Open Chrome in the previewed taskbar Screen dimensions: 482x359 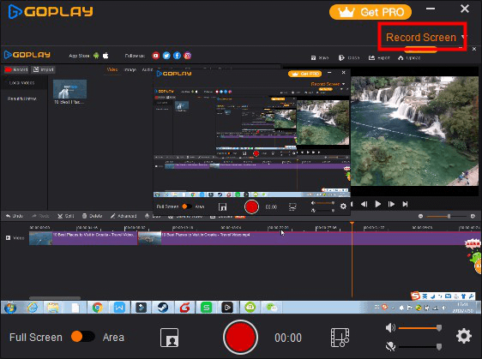tap(98, 308)
